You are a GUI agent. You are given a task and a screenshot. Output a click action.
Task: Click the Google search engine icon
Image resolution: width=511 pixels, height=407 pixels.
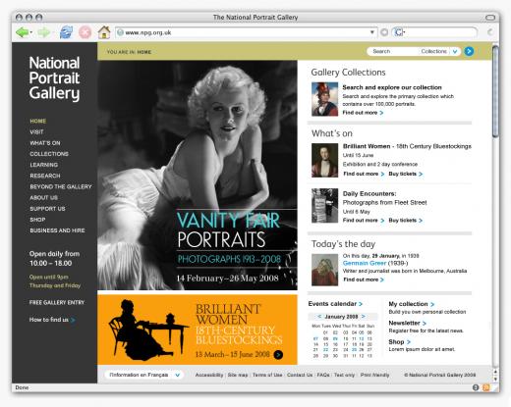pyautogui.click(x=399, y=32)
